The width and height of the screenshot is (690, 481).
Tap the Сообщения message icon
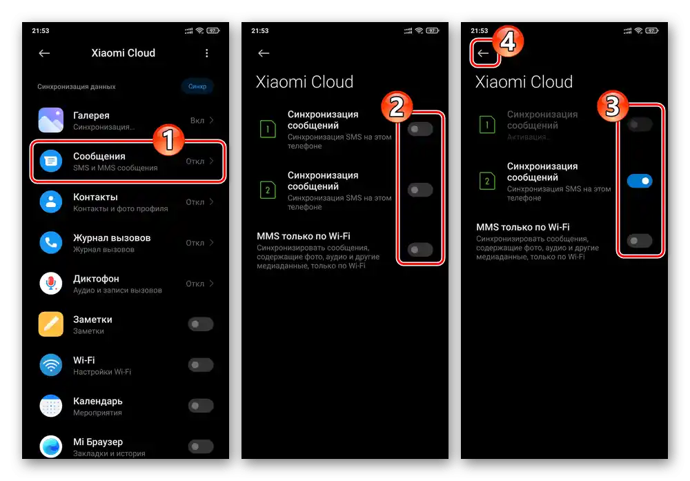[50, 161]
